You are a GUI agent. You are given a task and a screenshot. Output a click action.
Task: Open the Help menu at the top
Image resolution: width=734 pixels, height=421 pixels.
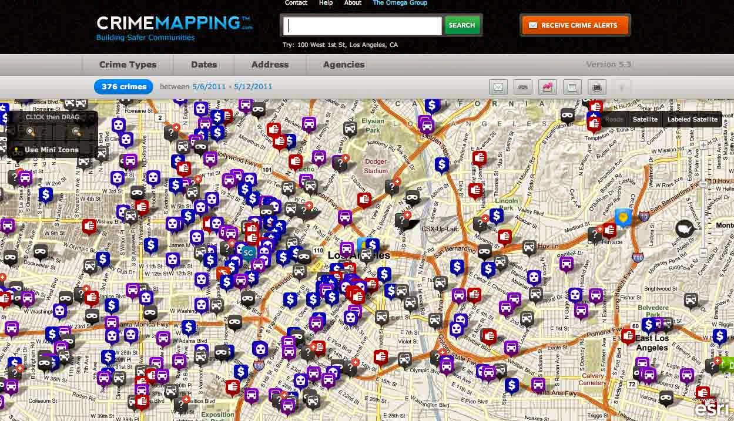point(326,3)
